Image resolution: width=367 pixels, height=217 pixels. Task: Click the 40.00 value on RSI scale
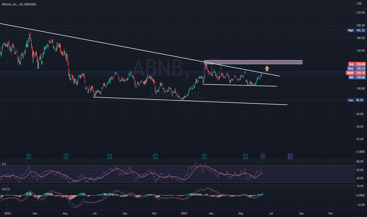click(x=360, y=178)
